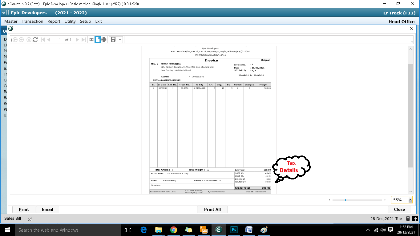Open the Report menu
420x236 pixels.
pos(54,21)
